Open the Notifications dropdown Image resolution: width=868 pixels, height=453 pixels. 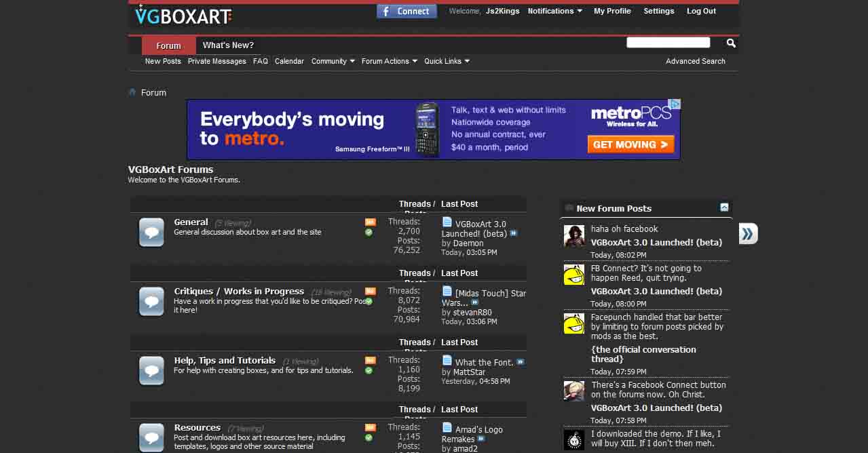click(554, 11)
